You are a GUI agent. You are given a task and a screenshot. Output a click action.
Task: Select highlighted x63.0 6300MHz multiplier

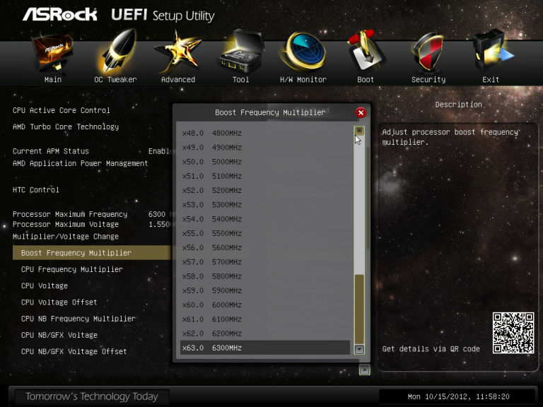point(265,348)
